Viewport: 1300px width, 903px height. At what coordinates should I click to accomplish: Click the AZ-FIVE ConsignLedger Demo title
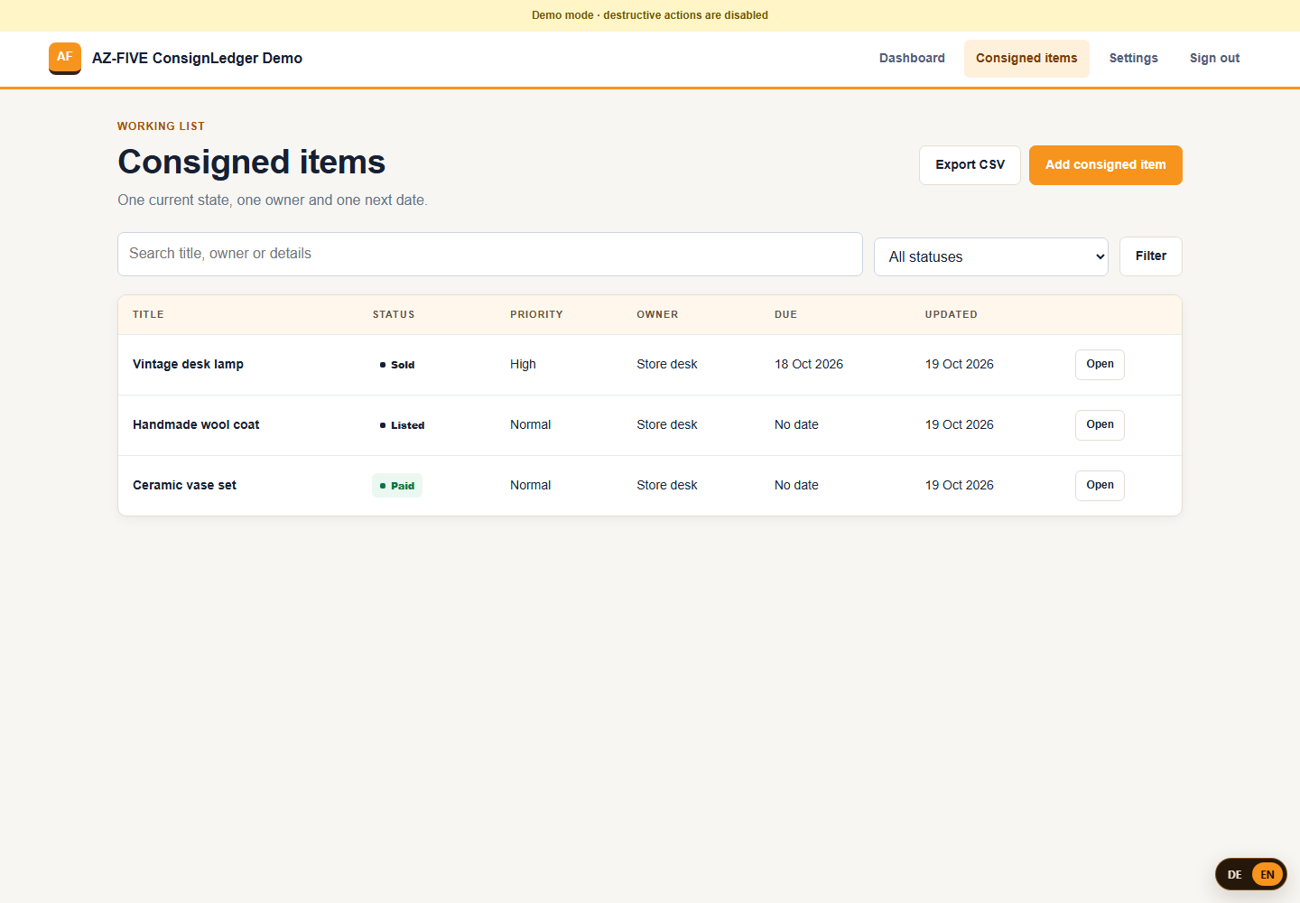click(x=197, y=58)
